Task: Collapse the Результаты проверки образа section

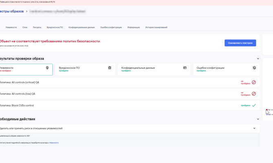Action: (258, 59)
